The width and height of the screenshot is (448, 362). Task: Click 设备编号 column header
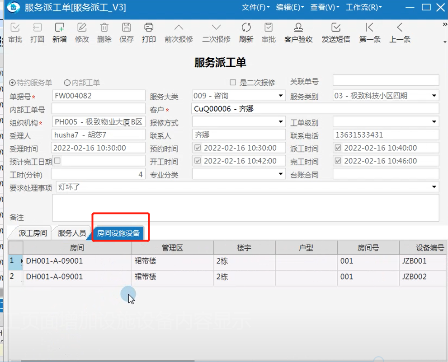click(x=424, y=248)
